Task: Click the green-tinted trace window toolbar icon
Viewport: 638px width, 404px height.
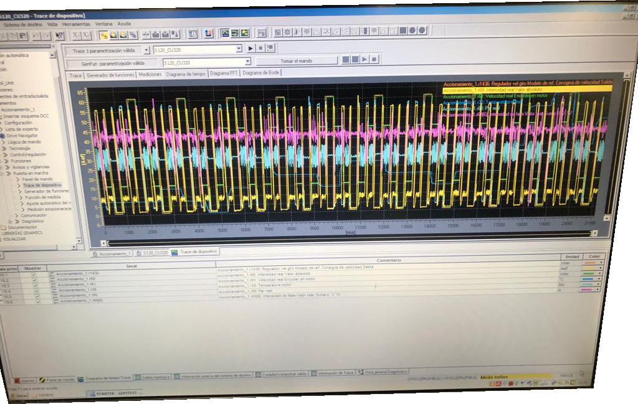Action: tap(235, 33)
